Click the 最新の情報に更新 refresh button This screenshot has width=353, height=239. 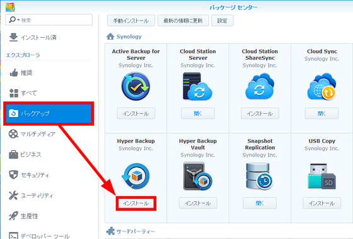click(183, 21)
